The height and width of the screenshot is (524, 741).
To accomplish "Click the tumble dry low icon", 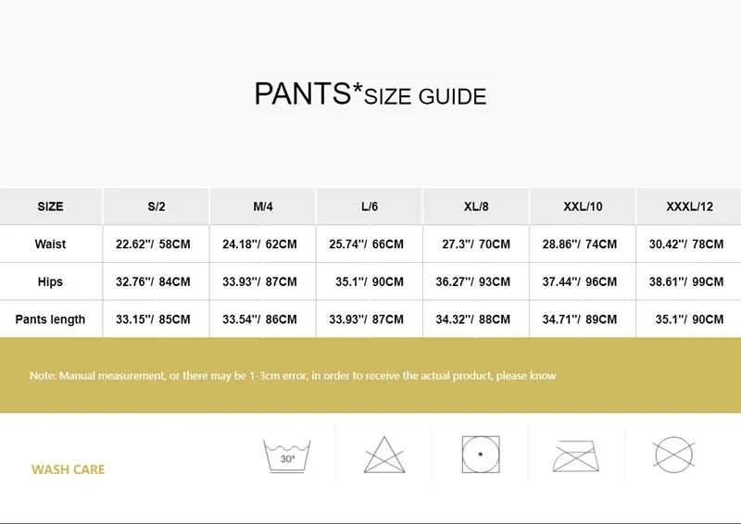I will coord(481,455).
